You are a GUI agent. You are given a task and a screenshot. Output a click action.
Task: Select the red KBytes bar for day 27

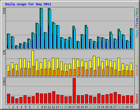point(115,98)
